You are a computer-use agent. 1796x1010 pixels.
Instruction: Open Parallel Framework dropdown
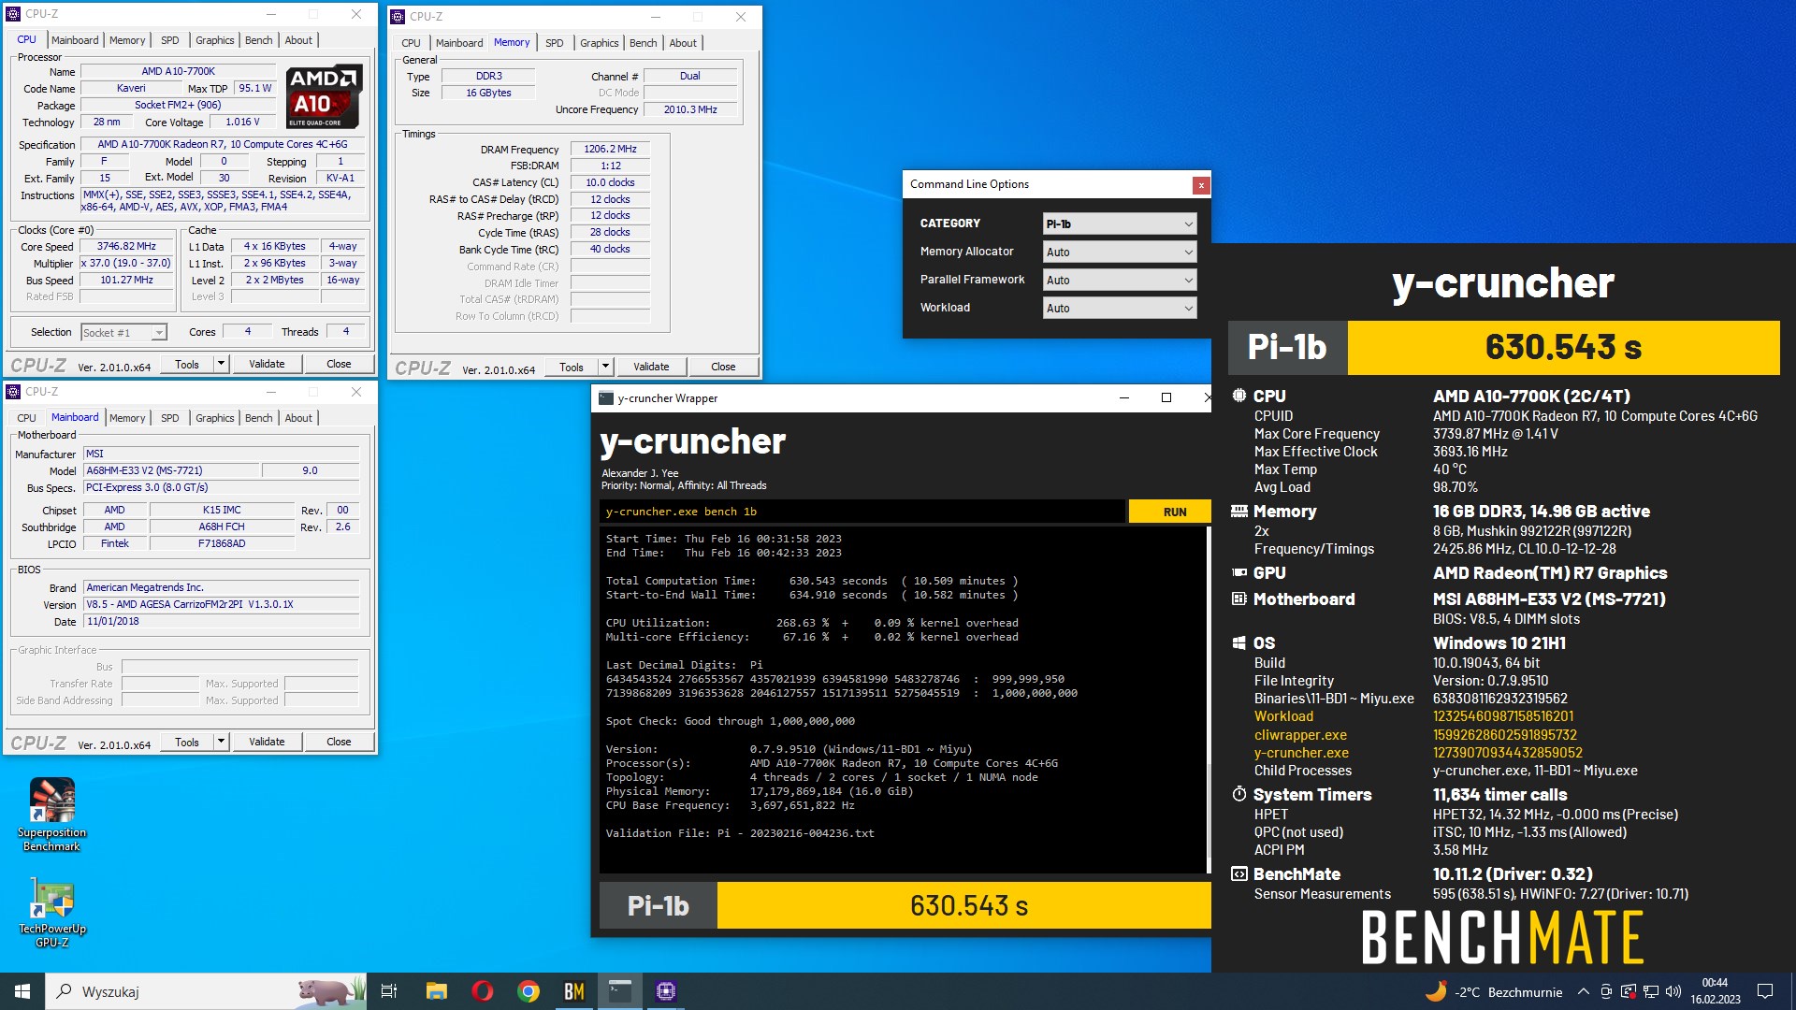pos(1120,280)
